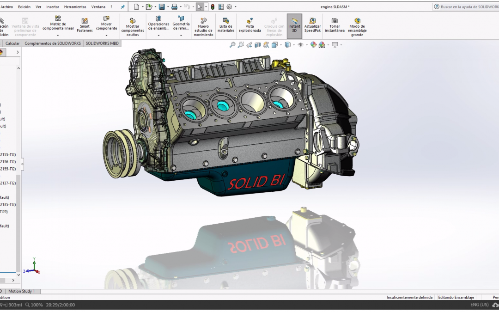This screenshot has height=312, width=499.
Task: Click Mostrar componentes ocultos
Action: click(x=133, y=27)
